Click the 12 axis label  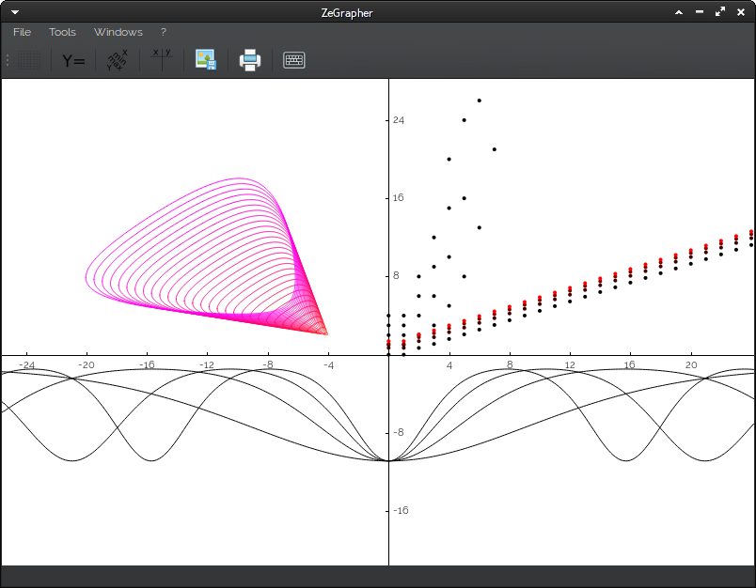tap(570, 365)
